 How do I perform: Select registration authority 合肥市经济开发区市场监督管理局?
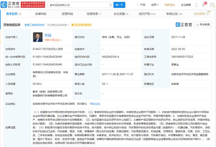pos(190,74)
